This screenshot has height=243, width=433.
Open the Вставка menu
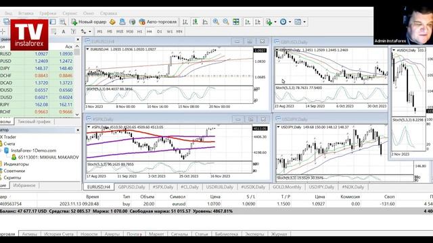26,13
